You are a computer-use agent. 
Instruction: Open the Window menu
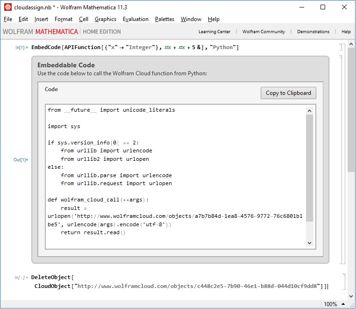point(191,19)
